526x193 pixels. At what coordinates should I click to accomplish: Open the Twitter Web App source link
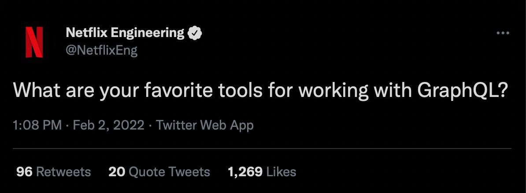[x=205, y=125]
